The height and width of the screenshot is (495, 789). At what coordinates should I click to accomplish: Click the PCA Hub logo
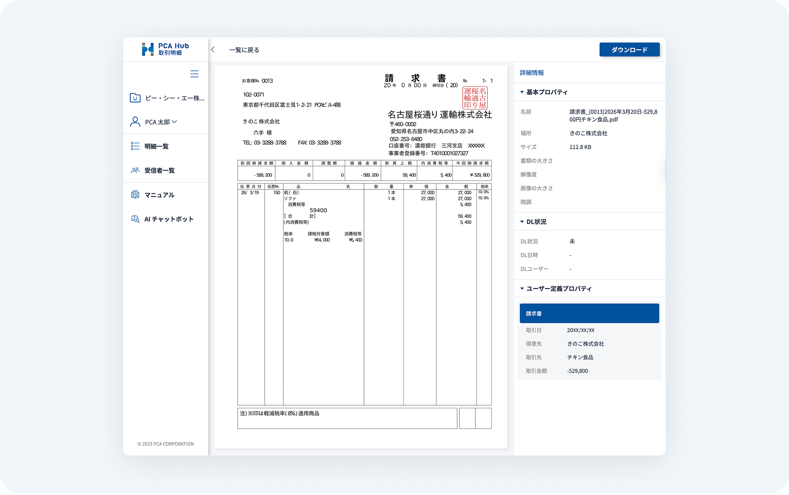pos(165,49)
